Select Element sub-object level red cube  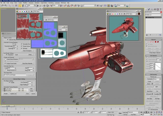[158, 42]
